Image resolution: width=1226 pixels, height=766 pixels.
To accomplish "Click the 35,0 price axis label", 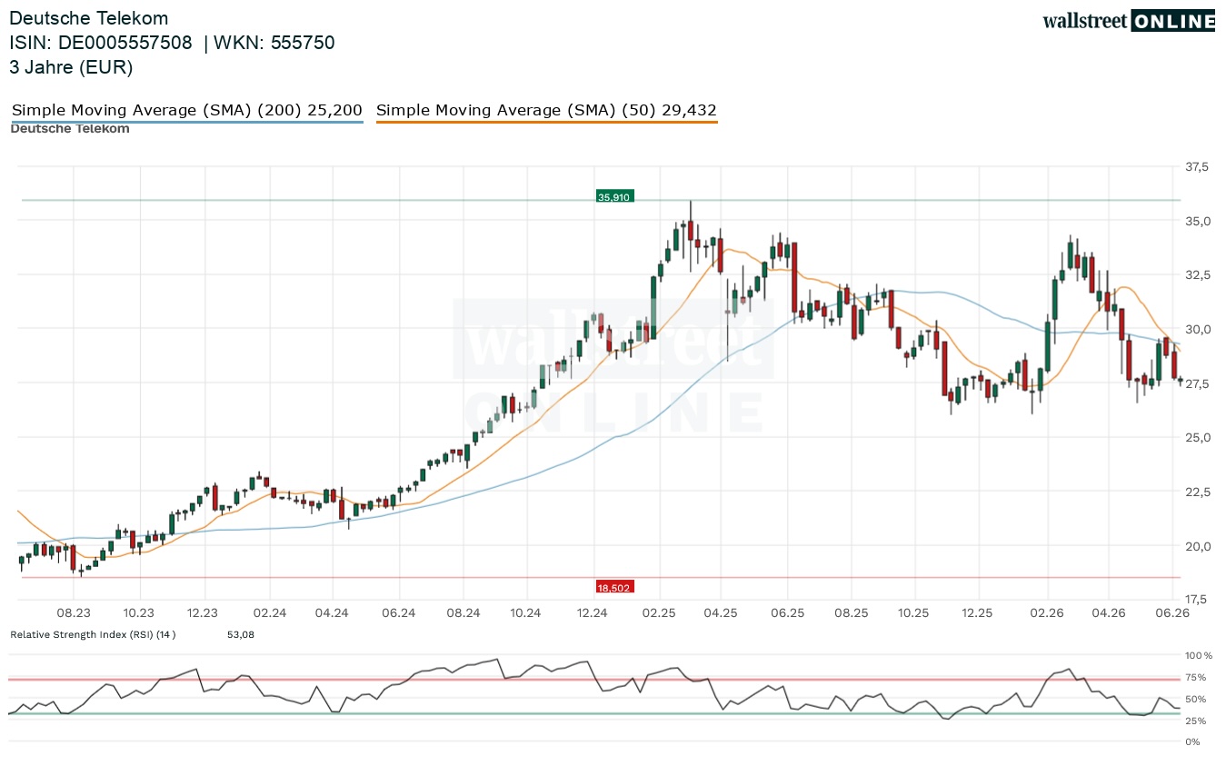I will coord(1198,221).
